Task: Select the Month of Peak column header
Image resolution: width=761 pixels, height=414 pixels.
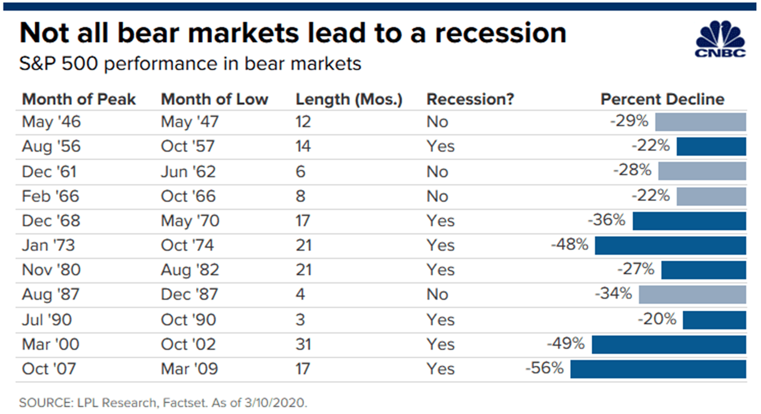Action: [79, 99]
